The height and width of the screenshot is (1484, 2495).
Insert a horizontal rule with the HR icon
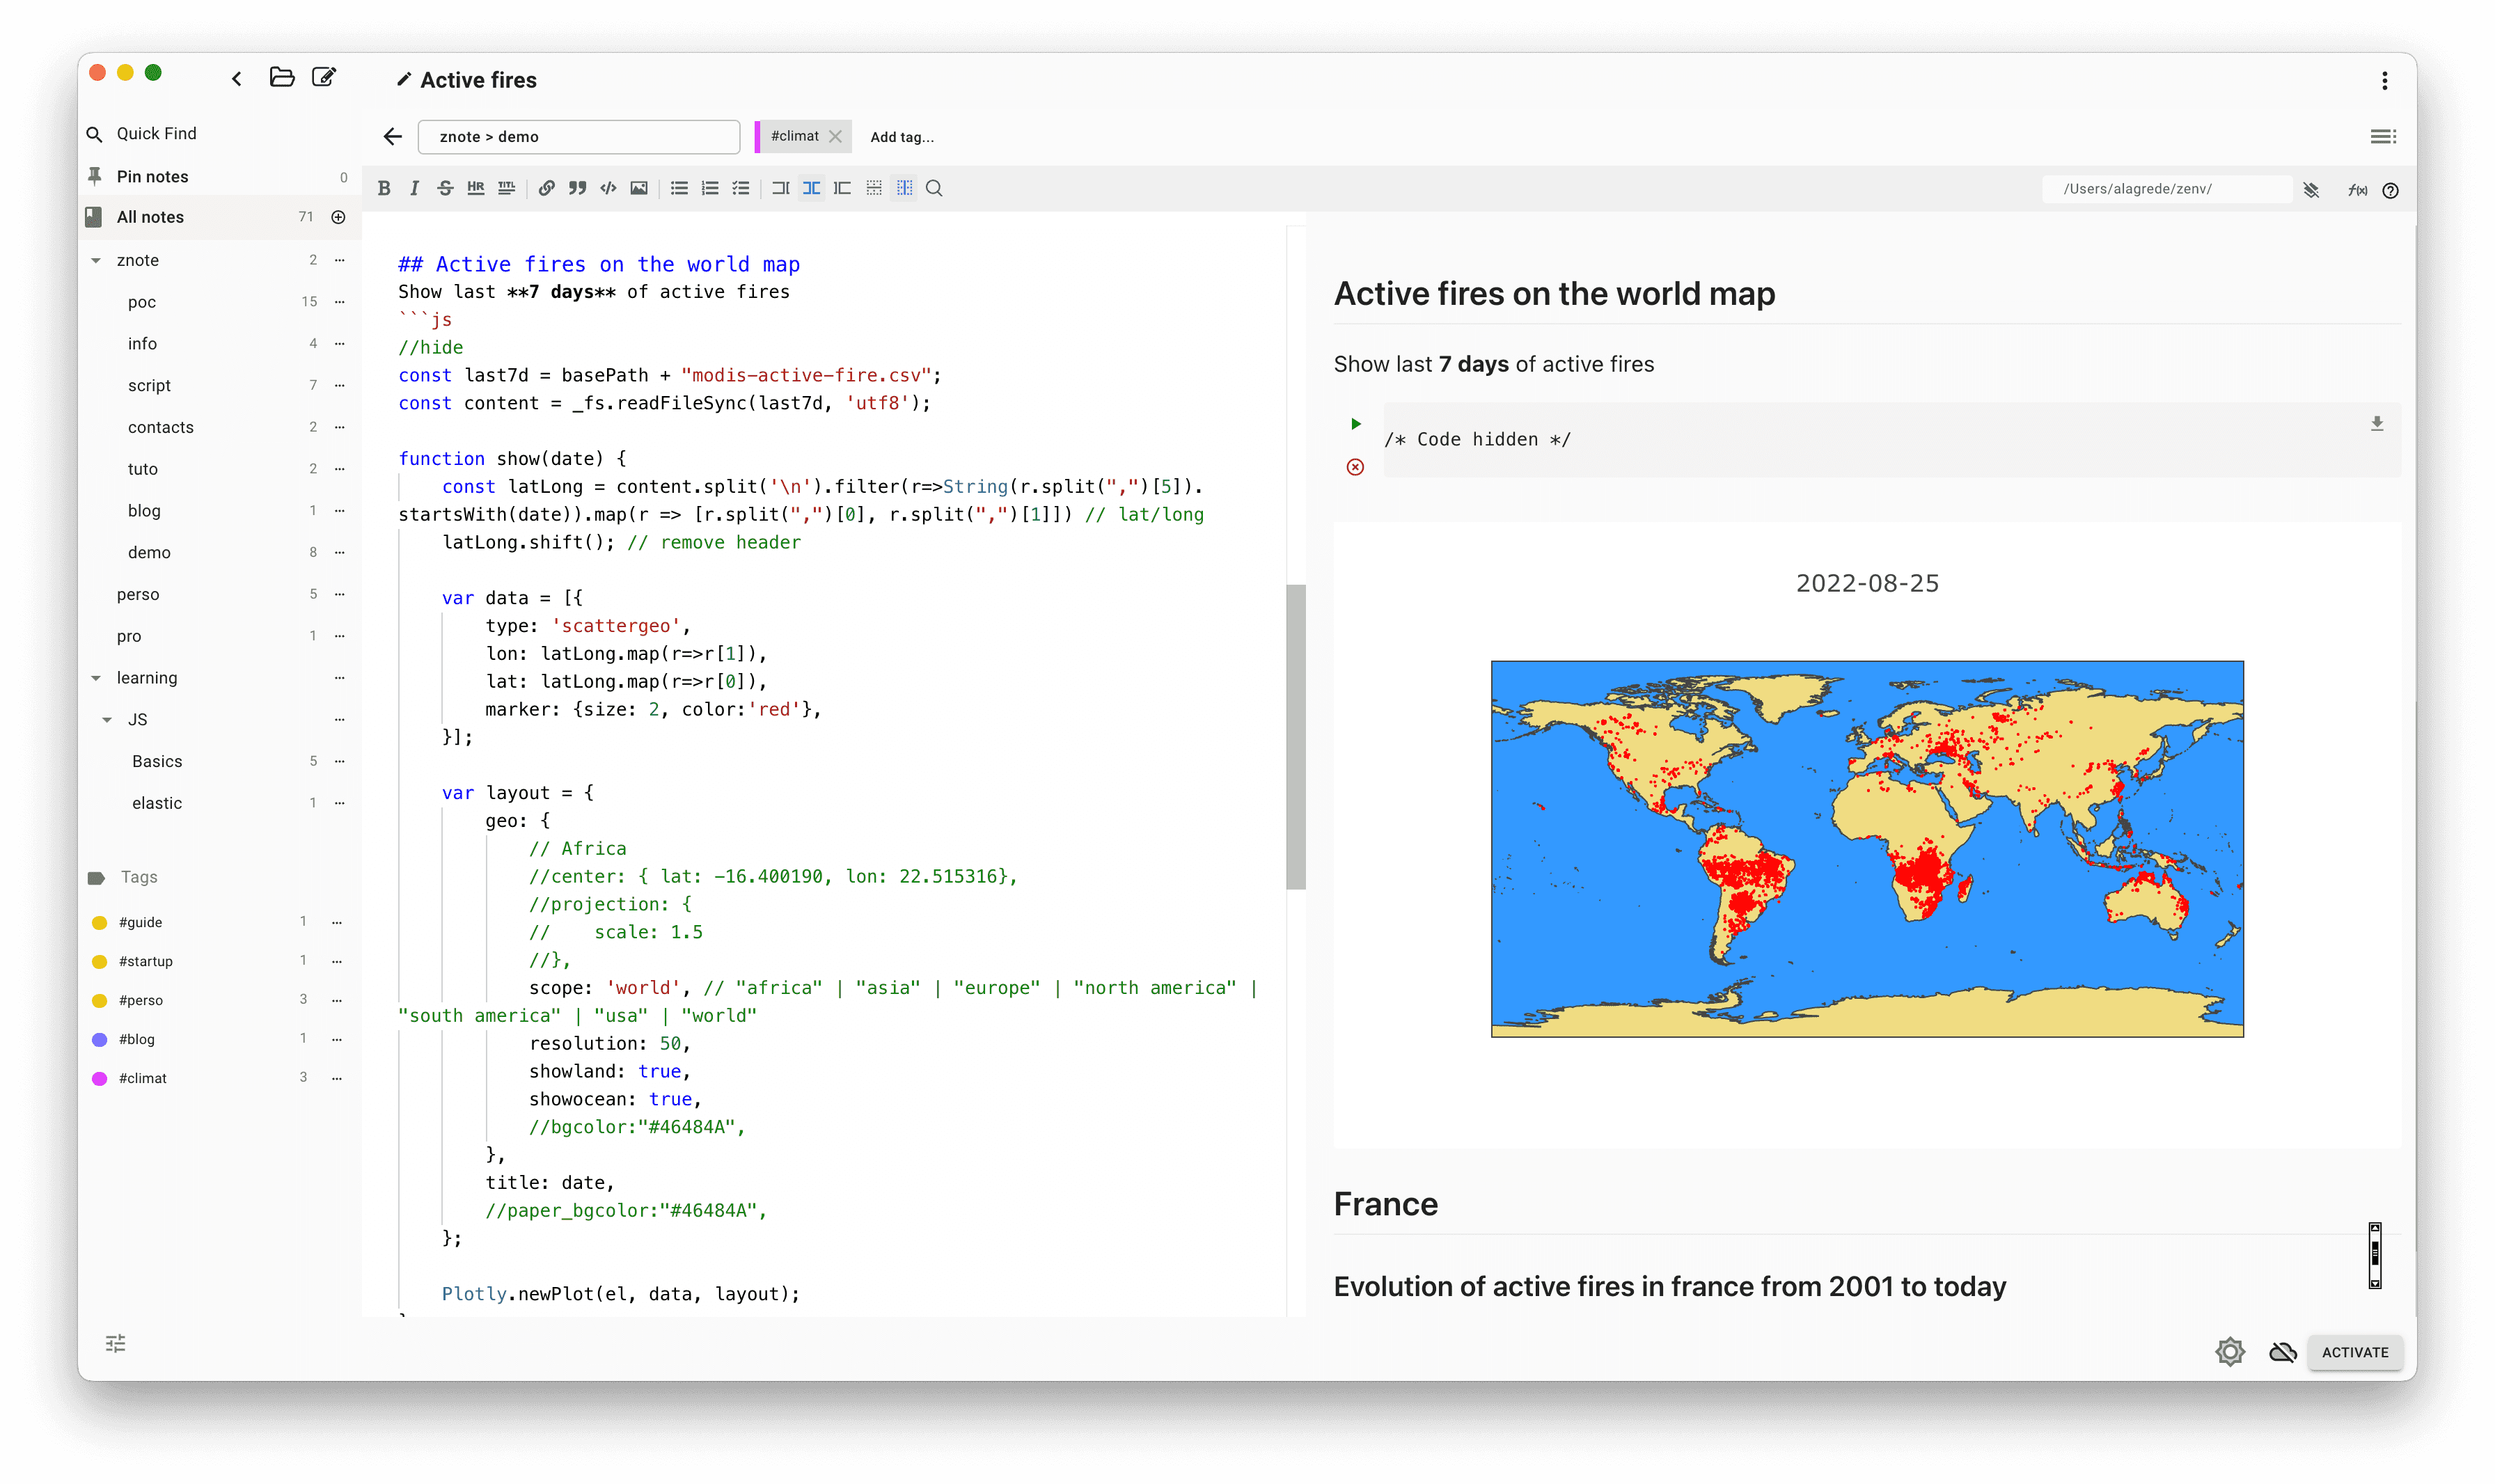pyautogui.click(x=476, y=188)
